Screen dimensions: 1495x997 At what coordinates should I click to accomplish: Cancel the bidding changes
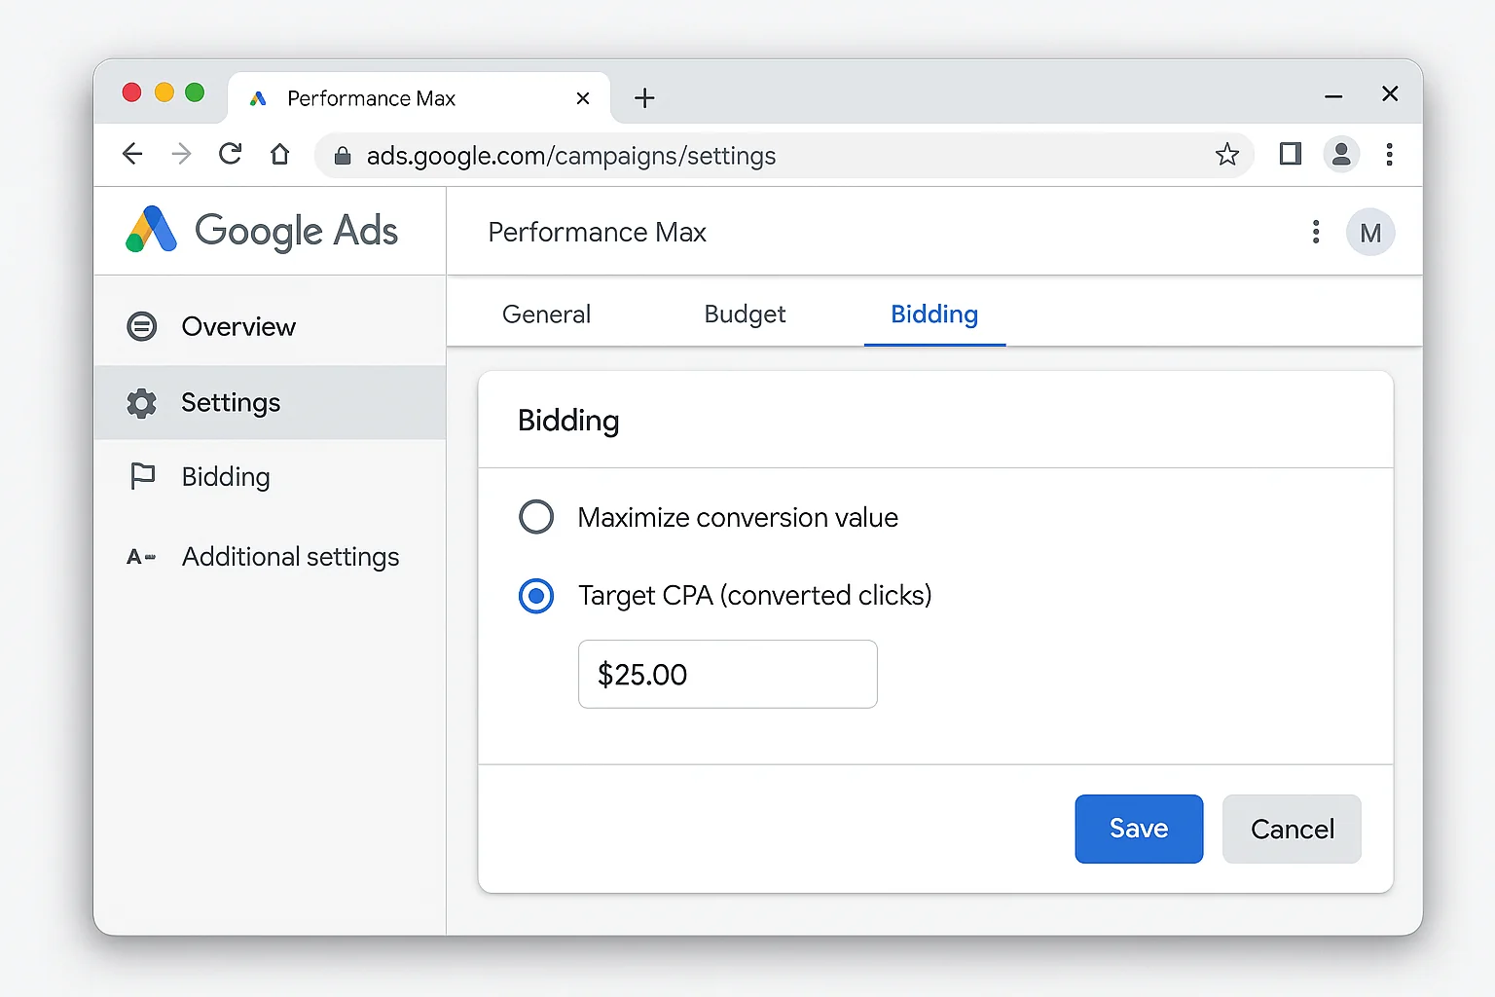(x=1292, y=829)
